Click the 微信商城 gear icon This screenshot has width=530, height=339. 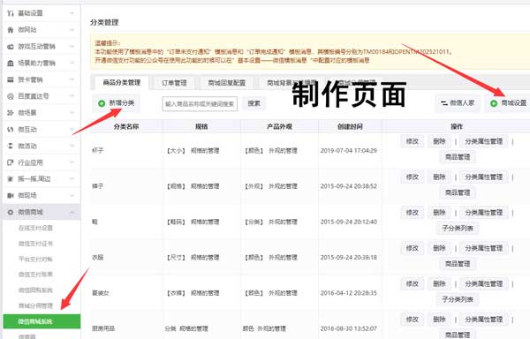pos(11,212)
